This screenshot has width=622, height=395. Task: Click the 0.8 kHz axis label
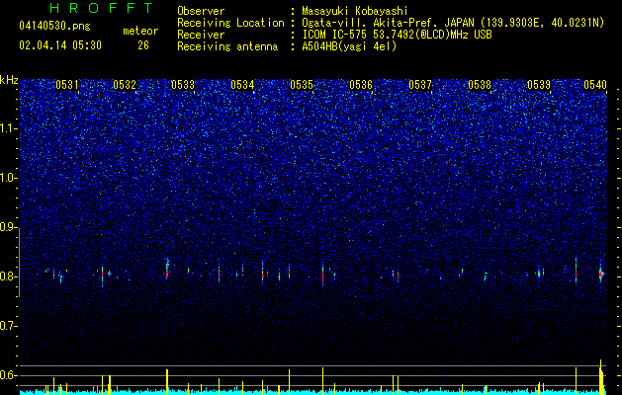click(8, 276)
